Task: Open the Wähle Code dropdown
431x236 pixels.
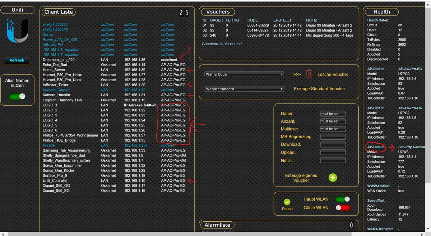Action: tap(244, 74)
